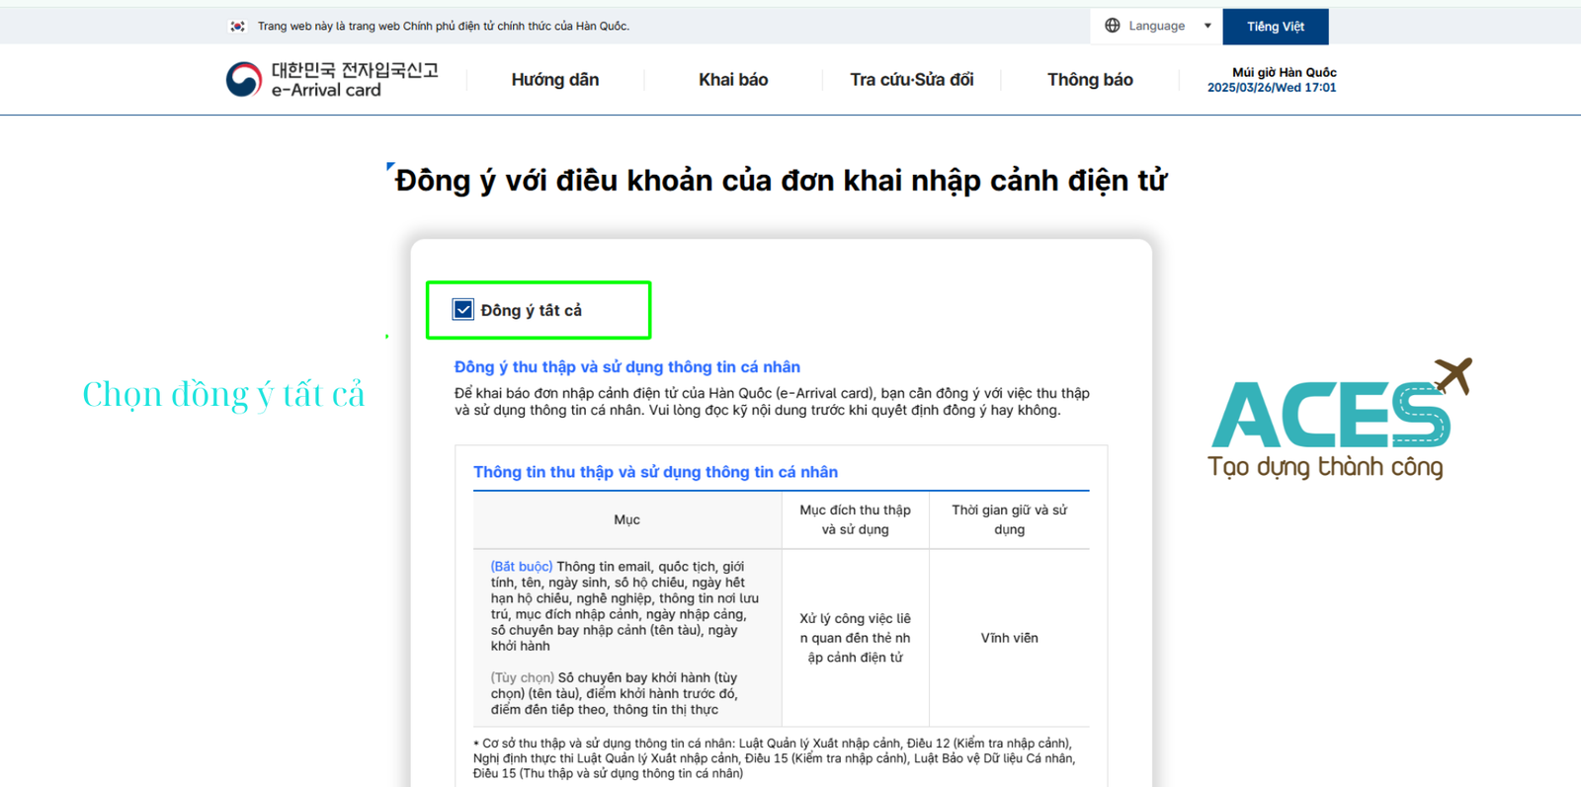Open the Tra cứu·Sửa đổi menu
This screenshot has height=787, width=1581.
pyautogui.click(x=912, y=80)
